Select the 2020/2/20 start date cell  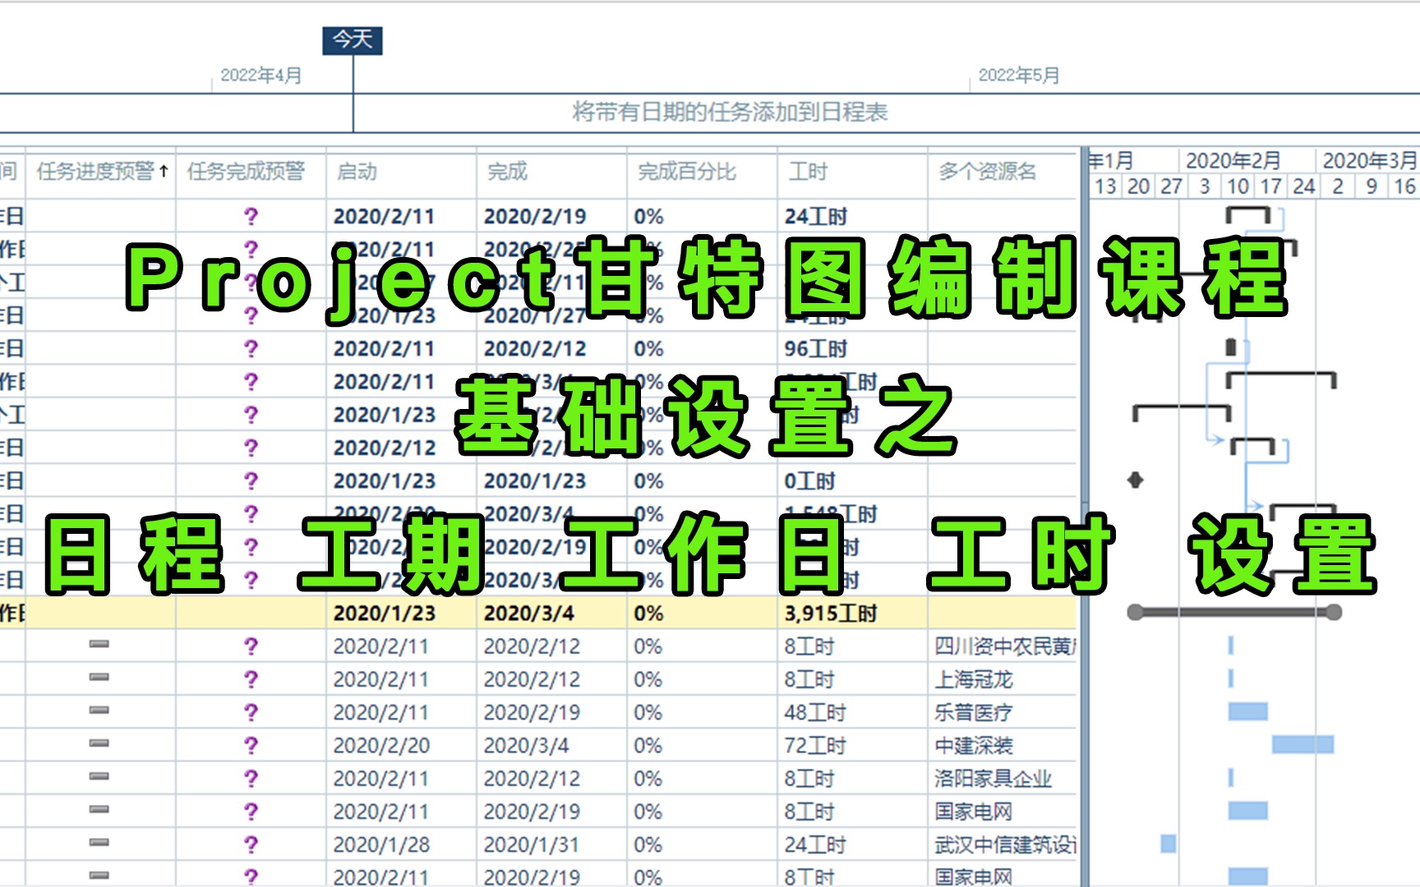tap(401, 745)
